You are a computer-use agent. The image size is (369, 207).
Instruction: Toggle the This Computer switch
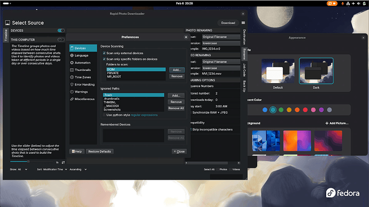[61, 39]
